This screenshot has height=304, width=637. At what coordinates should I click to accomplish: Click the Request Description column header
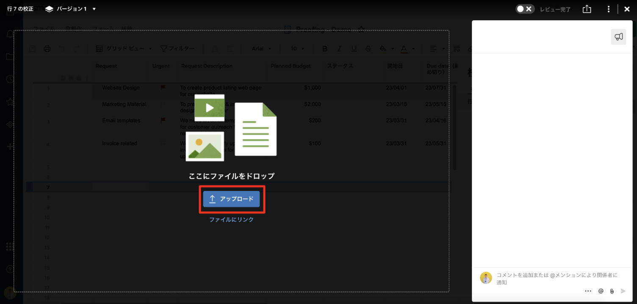click(207, 66)
